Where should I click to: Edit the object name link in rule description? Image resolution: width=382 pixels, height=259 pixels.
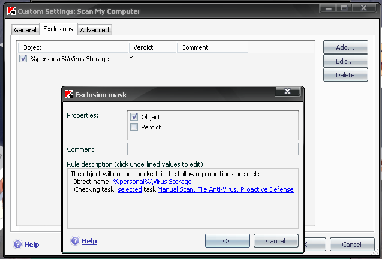(x=152, y=182)
